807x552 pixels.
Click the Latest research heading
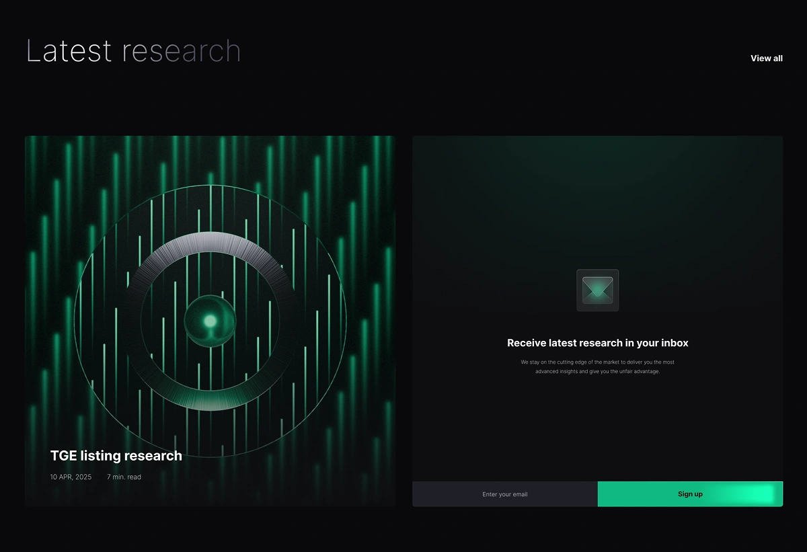(x=133, y=50)
